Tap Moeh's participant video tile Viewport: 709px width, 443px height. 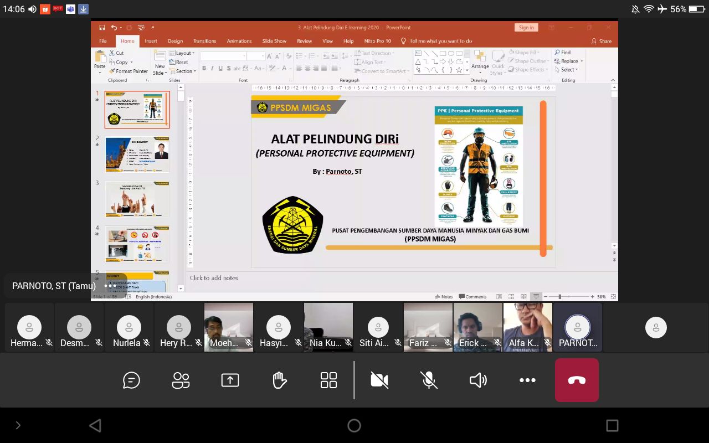pos(228,327)
